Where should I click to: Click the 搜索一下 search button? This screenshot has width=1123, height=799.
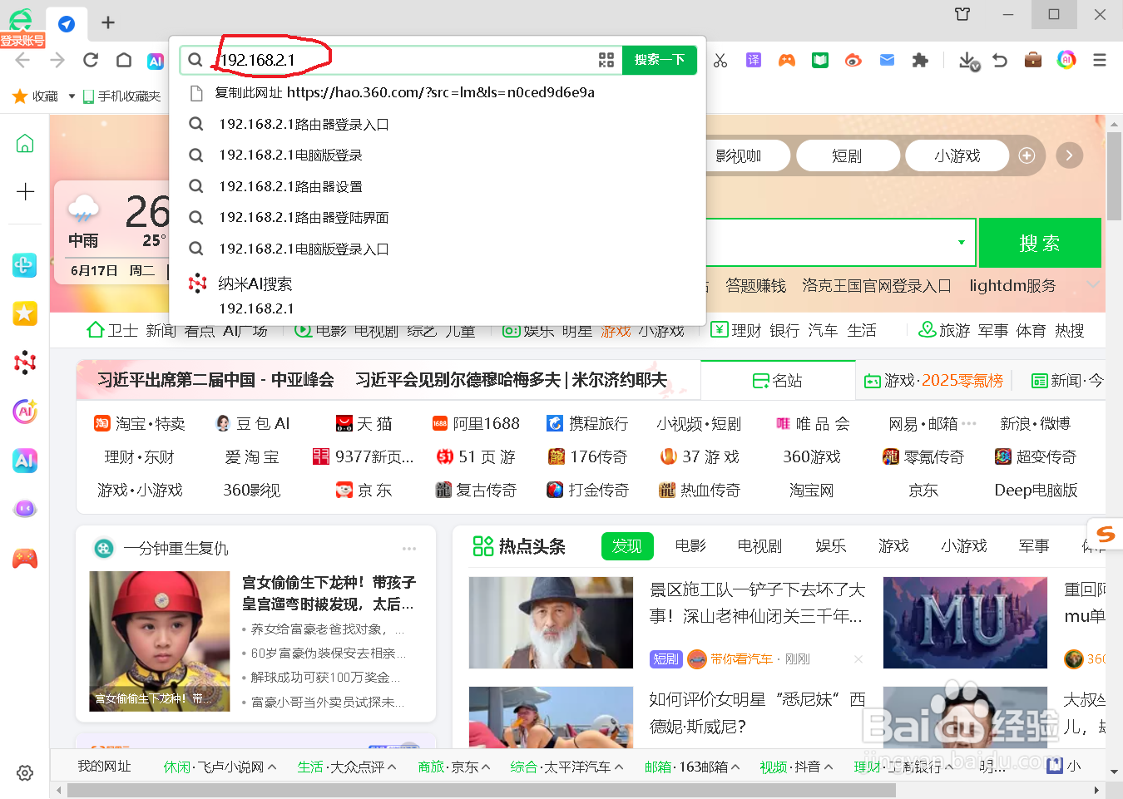[x=659, y=60]
